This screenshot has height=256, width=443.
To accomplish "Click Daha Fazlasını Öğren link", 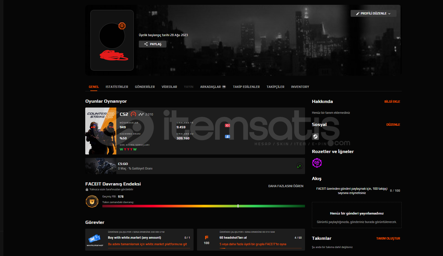I will 286,186.
